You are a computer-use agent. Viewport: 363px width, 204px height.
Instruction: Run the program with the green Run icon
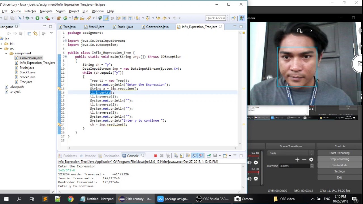point(37,18)
